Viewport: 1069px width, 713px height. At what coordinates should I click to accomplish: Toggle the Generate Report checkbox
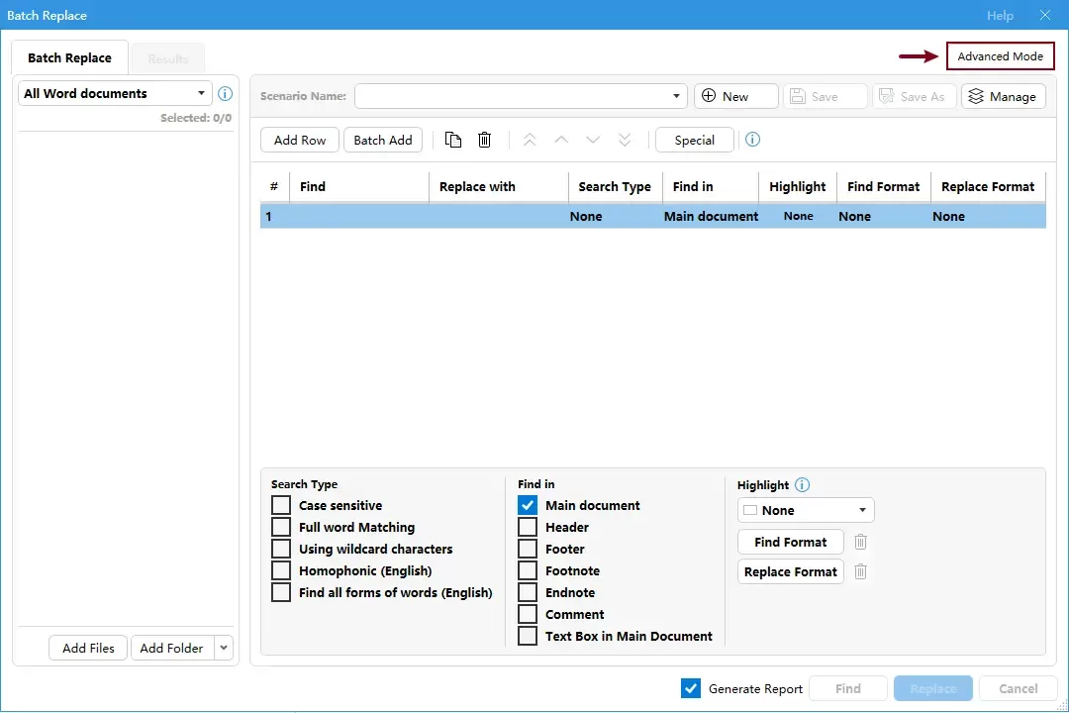(691, 688)
